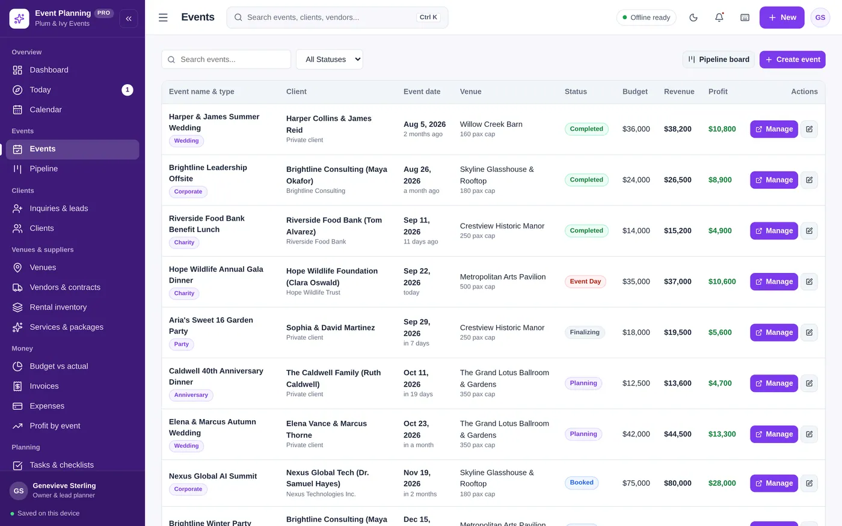This screenshot has height=526, width=842.
Task: Edit Nexus Global AI Summit icon
Action: click(x=810, y=483)
